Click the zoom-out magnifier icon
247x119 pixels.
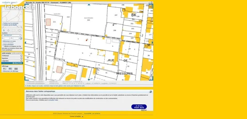point(3,27)
